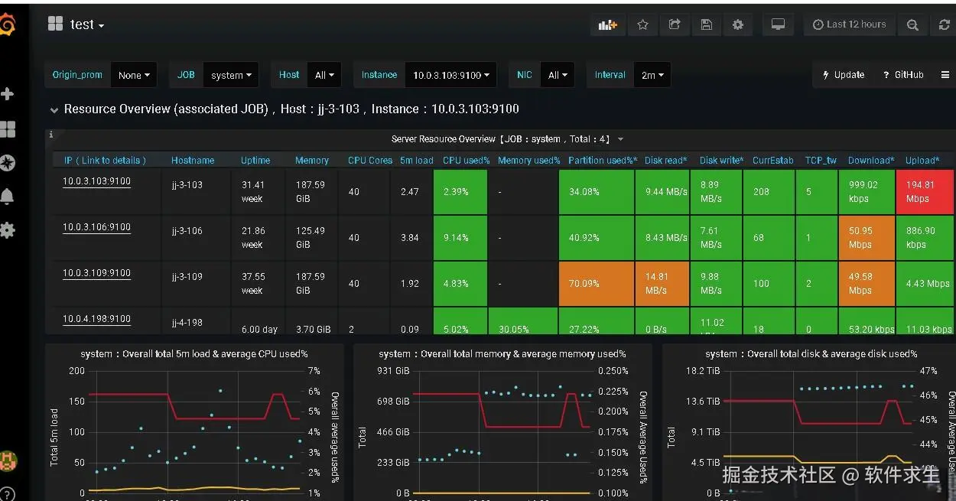The image size is (956, 501).
Task: Open details link for 10.0.3.103:9100
Action: click(x=96, y=181)
